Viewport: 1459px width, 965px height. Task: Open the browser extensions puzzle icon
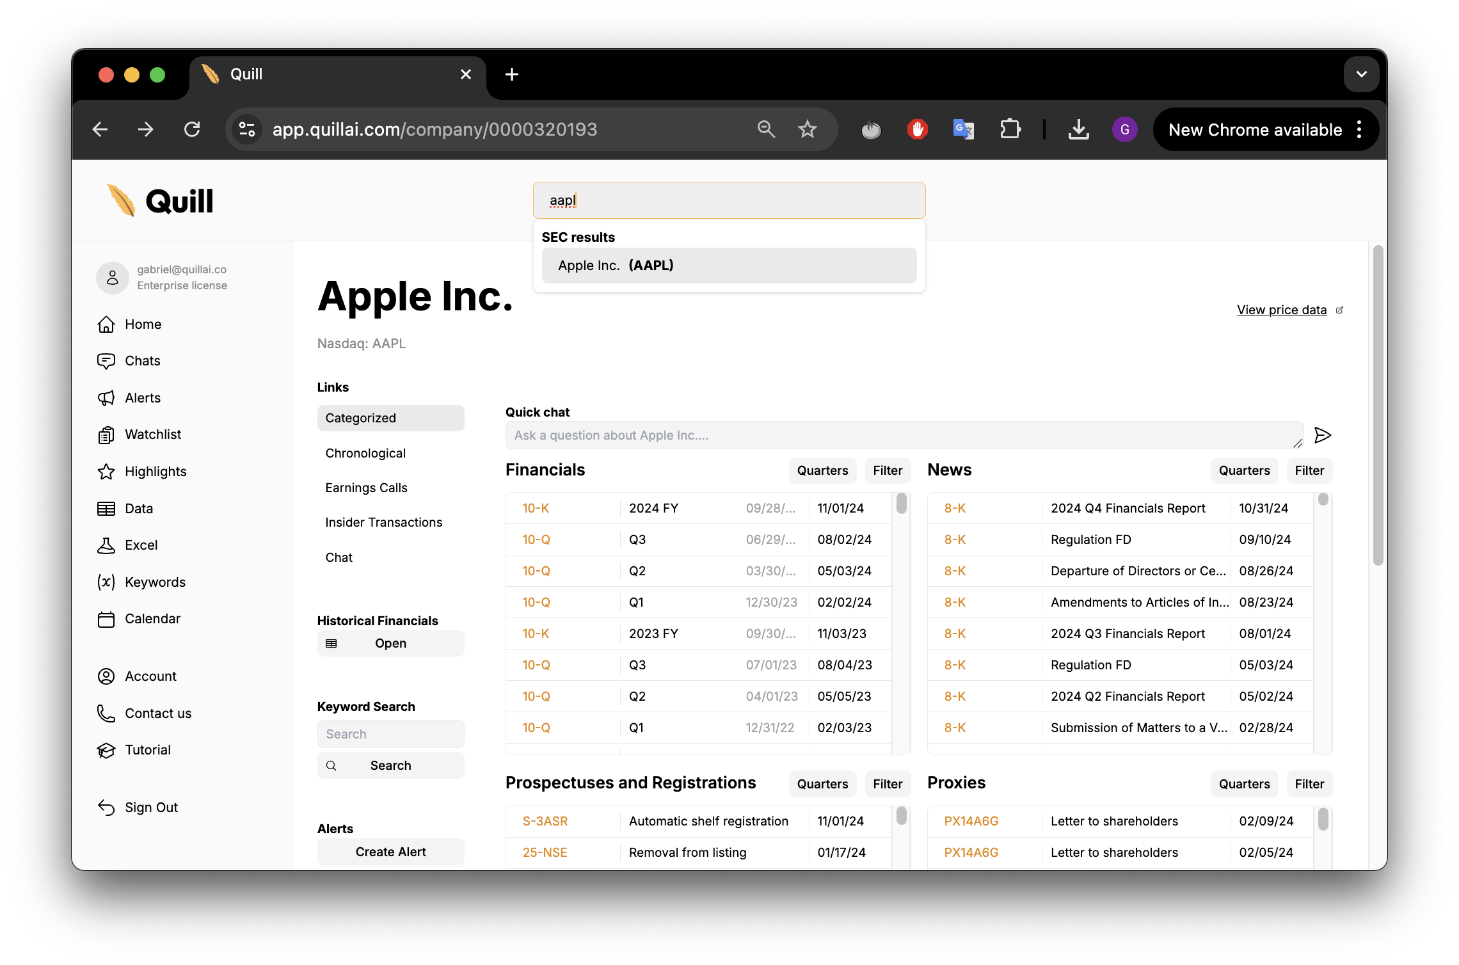[1010, 130]
